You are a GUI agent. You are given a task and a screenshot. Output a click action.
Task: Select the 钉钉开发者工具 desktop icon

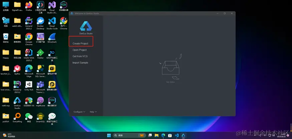coord(52,55)
